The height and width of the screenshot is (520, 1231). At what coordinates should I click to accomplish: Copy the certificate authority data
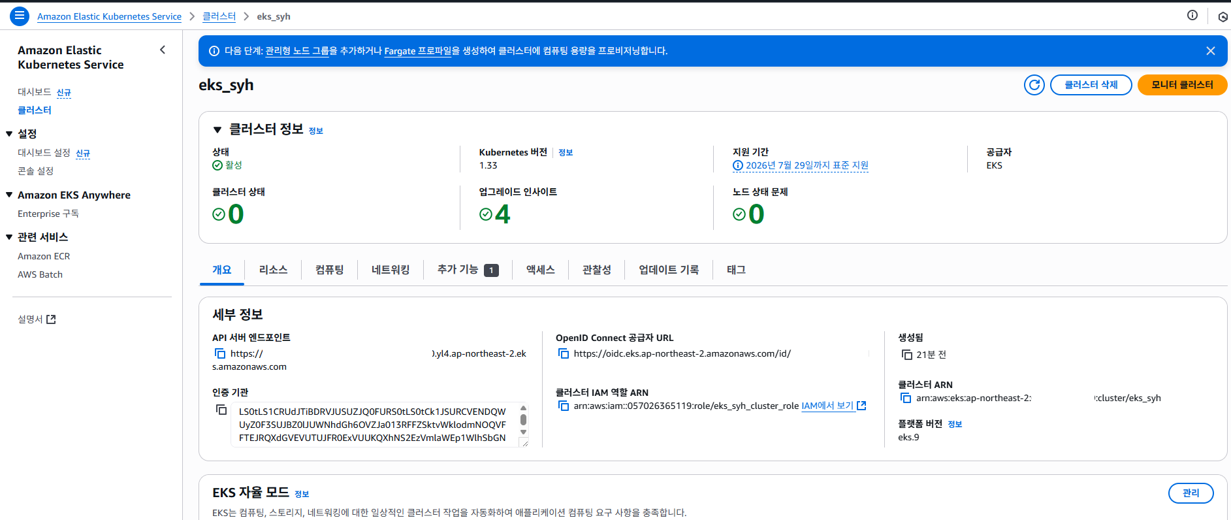221,410
